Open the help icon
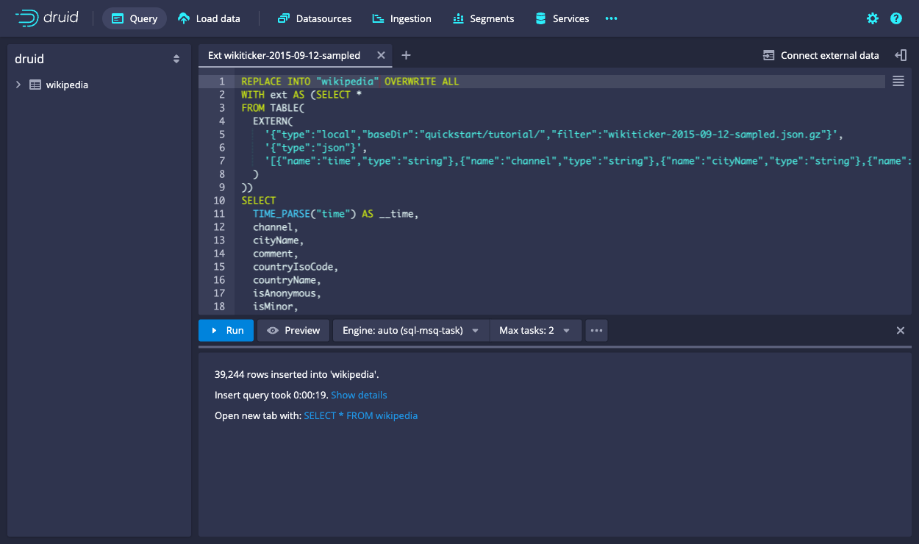This screenshot has width=919, height=544. (x=895, y=18)
